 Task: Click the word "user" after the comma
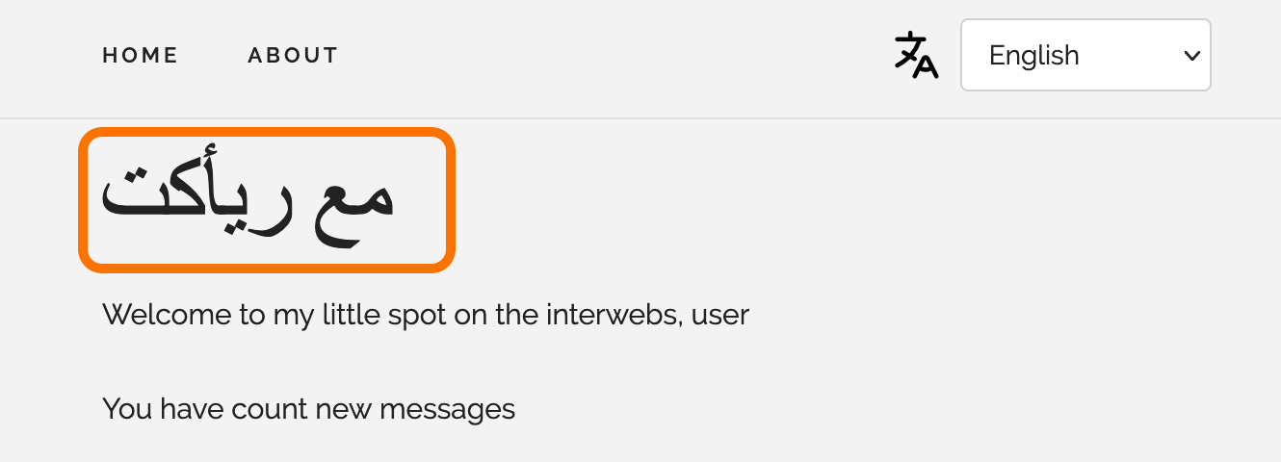click(x=719, y=316)
